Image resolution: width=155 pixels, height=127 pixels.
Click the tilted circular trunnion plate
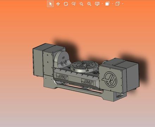coord(62,60)
